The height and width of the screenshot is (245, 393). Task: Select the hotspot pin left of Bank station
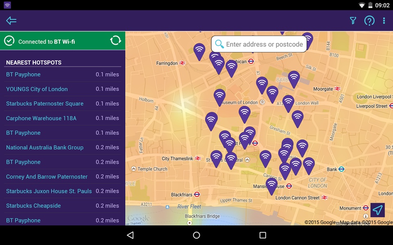pyautogui.click(x=309, y=166)
